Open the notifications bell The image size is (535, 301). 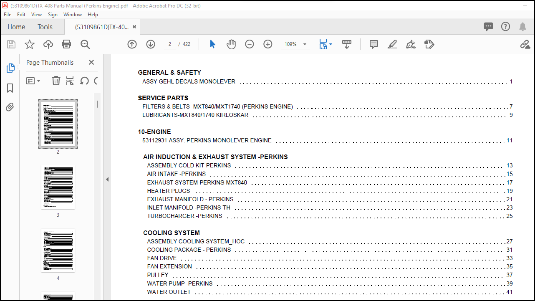point(522,27)
